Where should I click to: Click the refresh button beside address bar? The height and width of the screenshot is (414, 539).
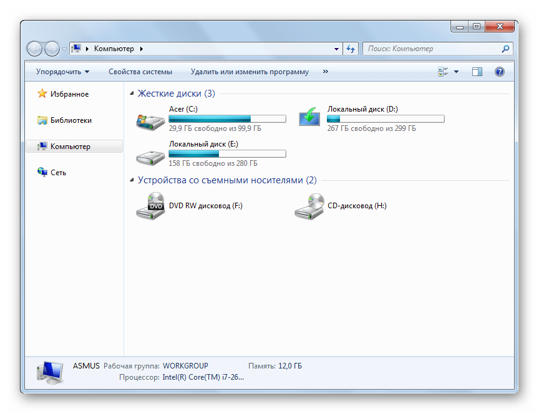click(351, 49)
